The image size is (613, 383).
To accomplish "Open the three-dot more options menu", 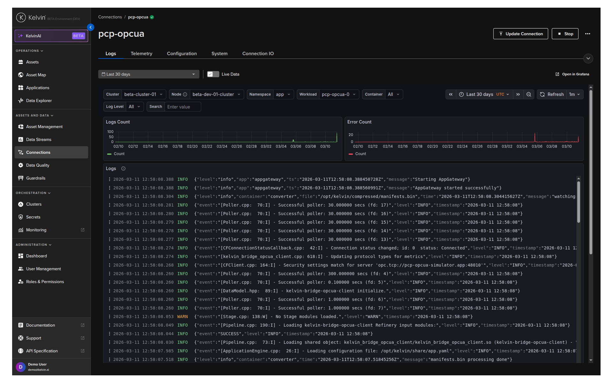I will pyautogui.click(x=587, y=34).
